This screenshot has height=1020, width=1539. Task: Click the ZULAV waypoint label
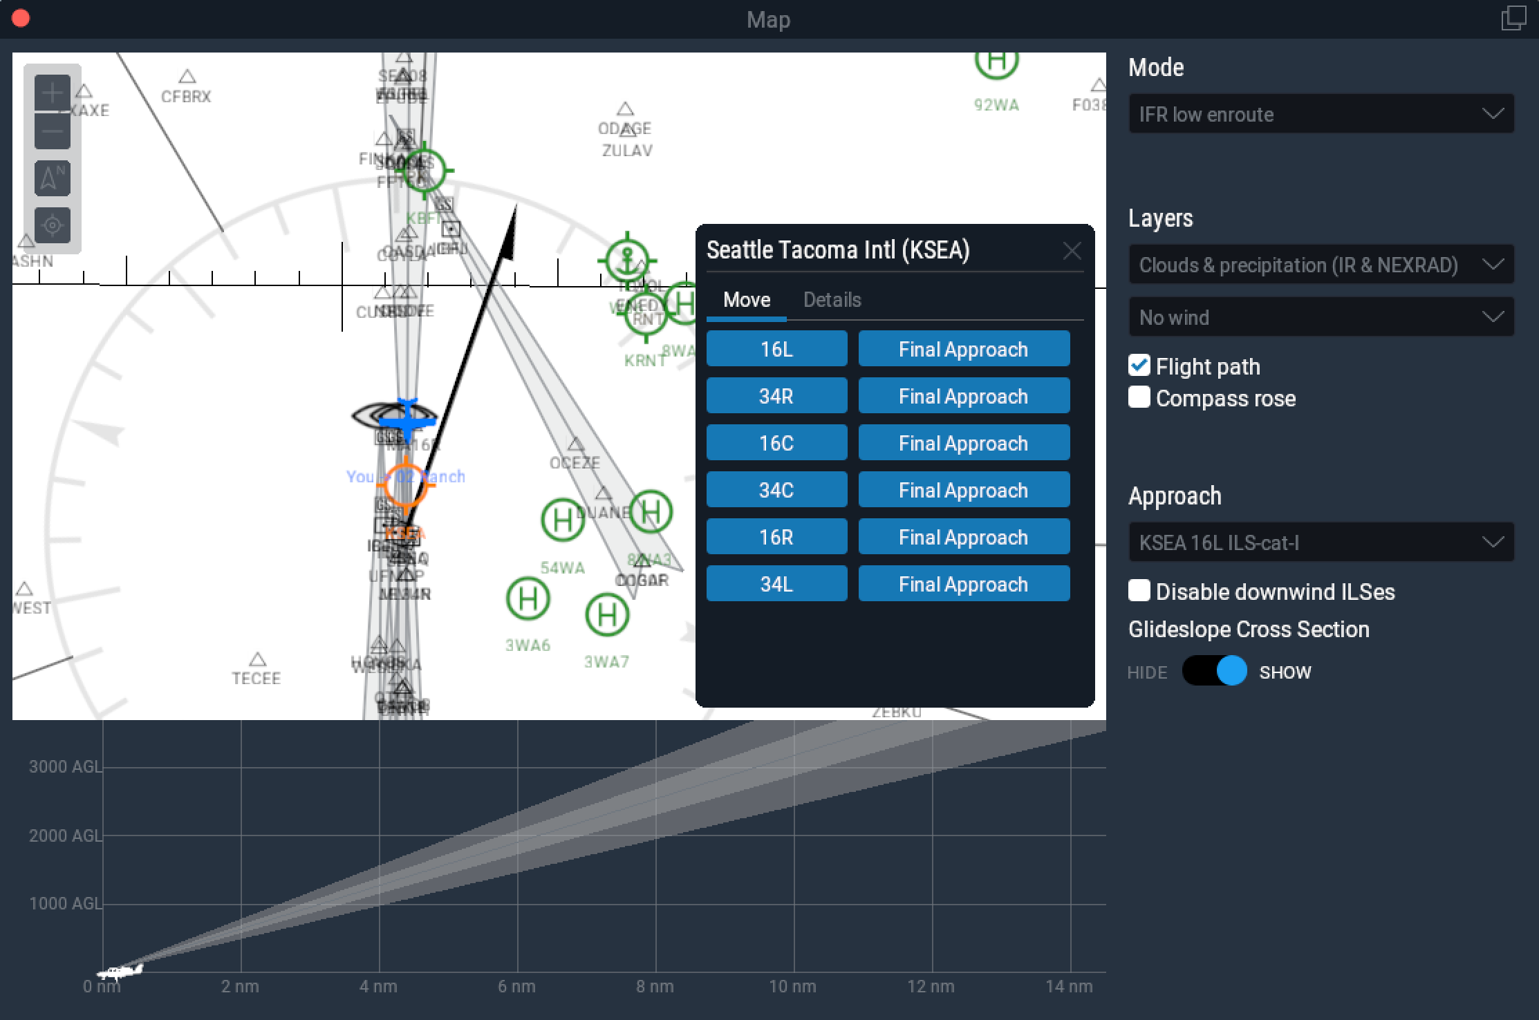[x=627, y=151]
